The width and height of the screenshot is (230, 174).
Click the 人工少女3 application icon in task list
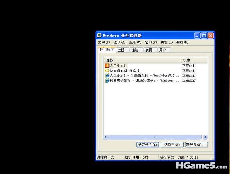[107, 66]
